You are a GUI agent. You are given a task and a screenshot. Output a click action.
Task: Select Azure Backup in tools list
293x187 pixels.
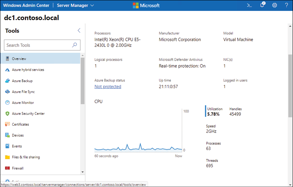tap(40, 81)
